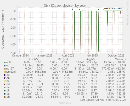
Task: Click the October 2025 axis label
Action: [x=116, y=55]
